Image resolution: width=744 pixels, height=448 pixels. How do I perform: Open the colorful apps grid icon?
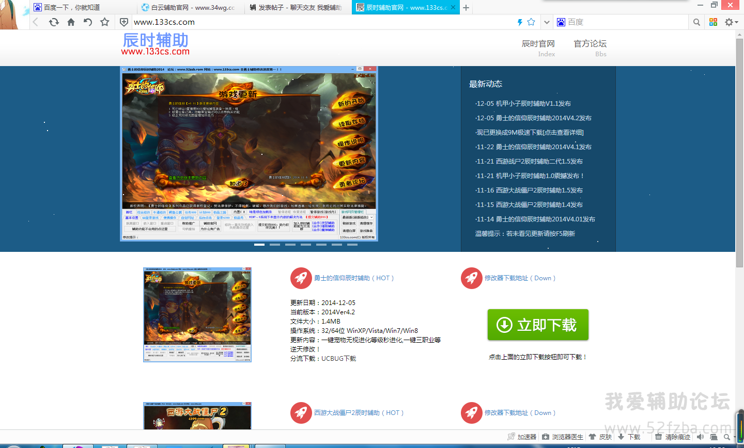coord(714,22)
